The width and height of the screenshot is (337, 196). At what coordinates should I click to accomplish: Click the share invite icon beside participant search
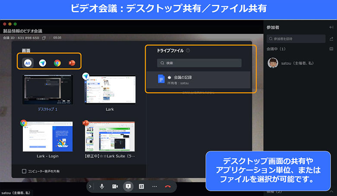pos(331,39)
